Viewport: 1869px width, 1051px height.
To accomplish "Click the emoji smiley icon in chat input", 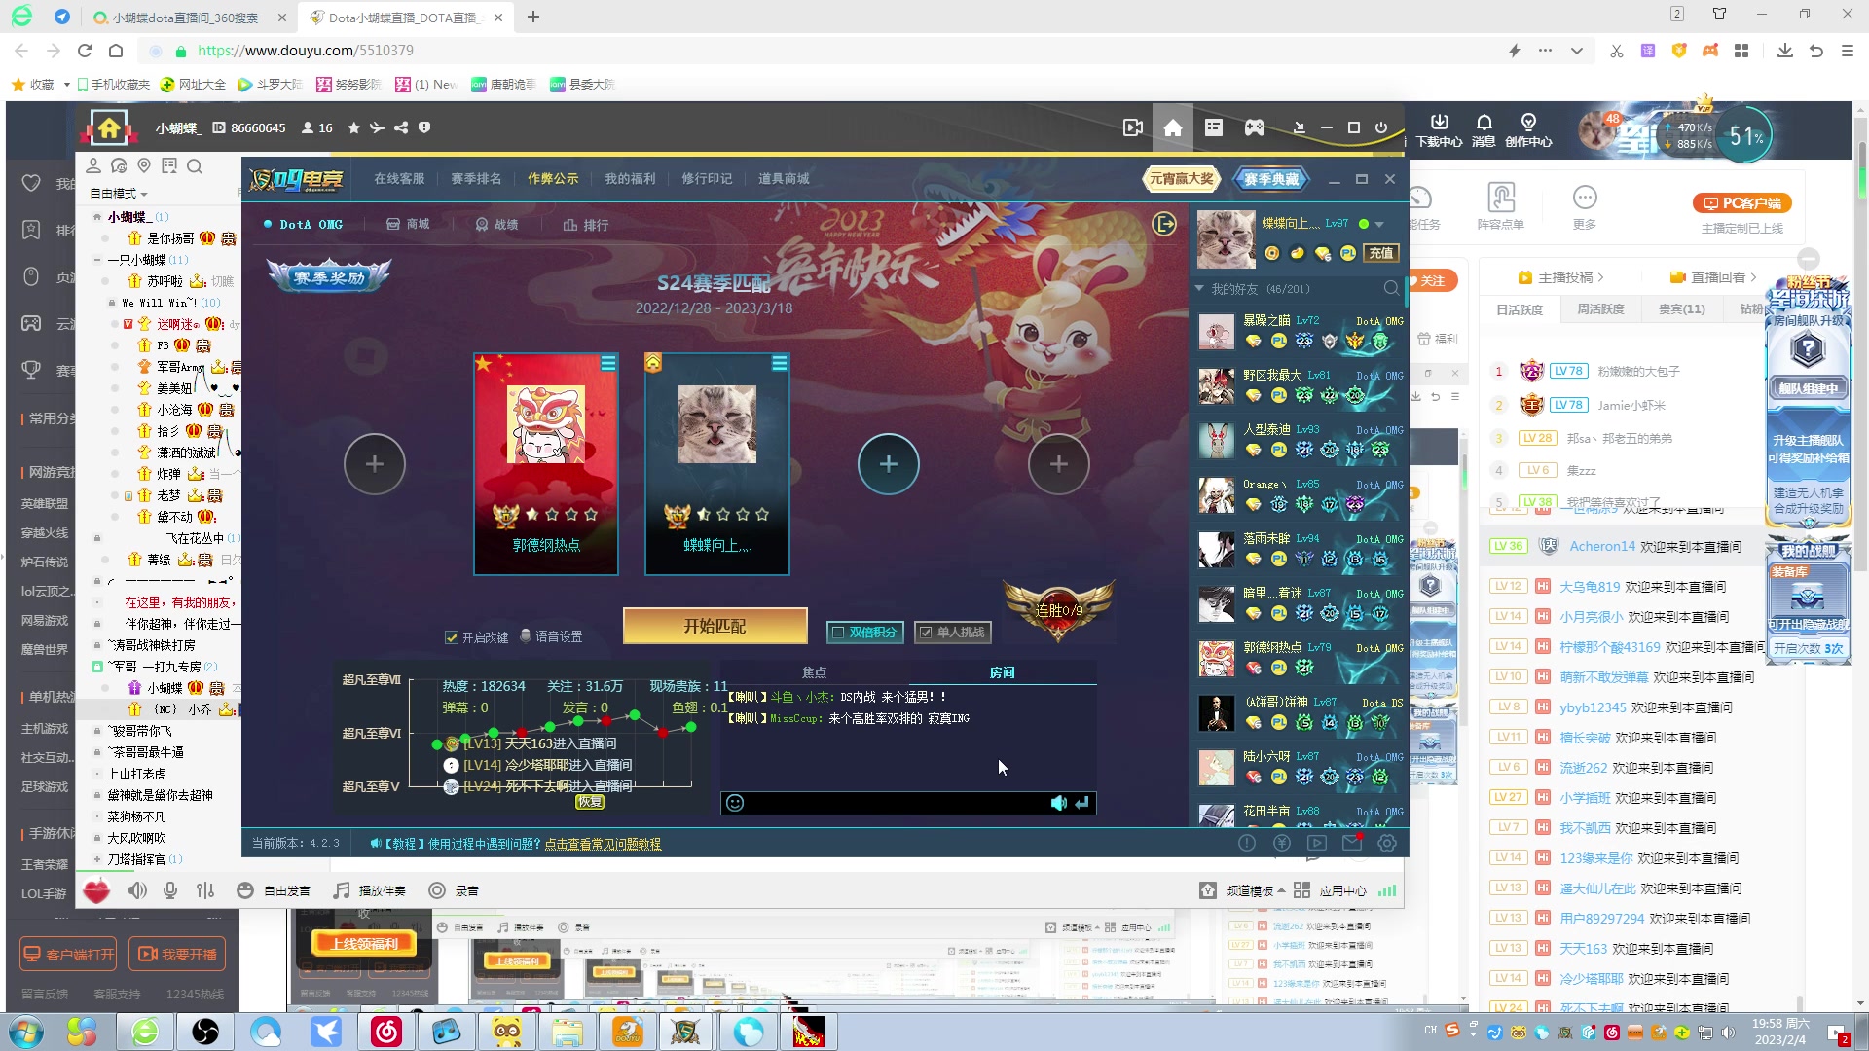I will (x=735, y=803).
